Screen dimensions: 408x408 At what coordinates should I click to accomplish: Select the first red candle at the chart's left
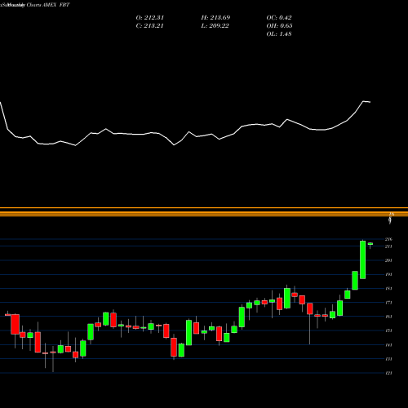7,315
